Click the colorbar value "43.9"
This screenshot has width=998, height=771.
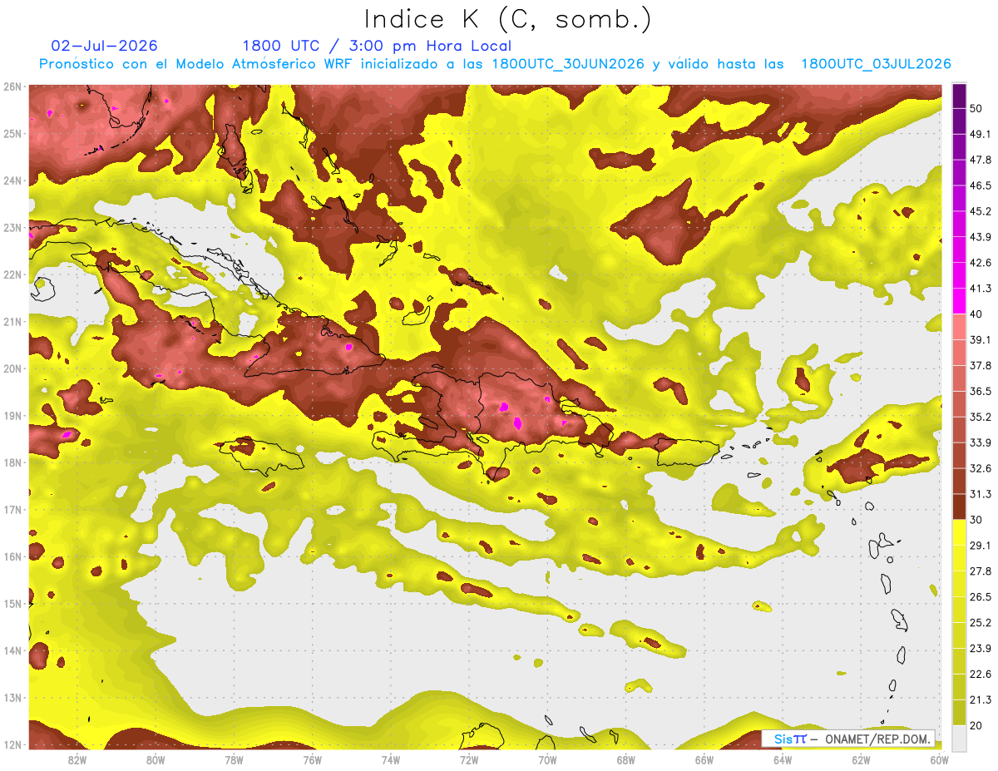[x=981, y=236]
